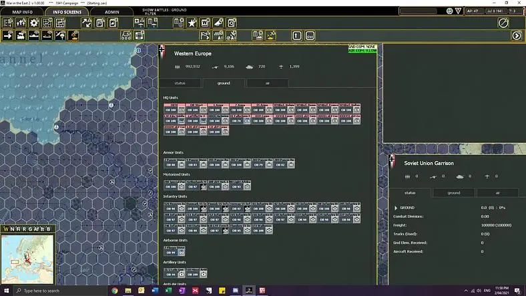Click the Jul 6 1941 date display
The height and width of the screenshot is (296, 526).
click(495, 11)
